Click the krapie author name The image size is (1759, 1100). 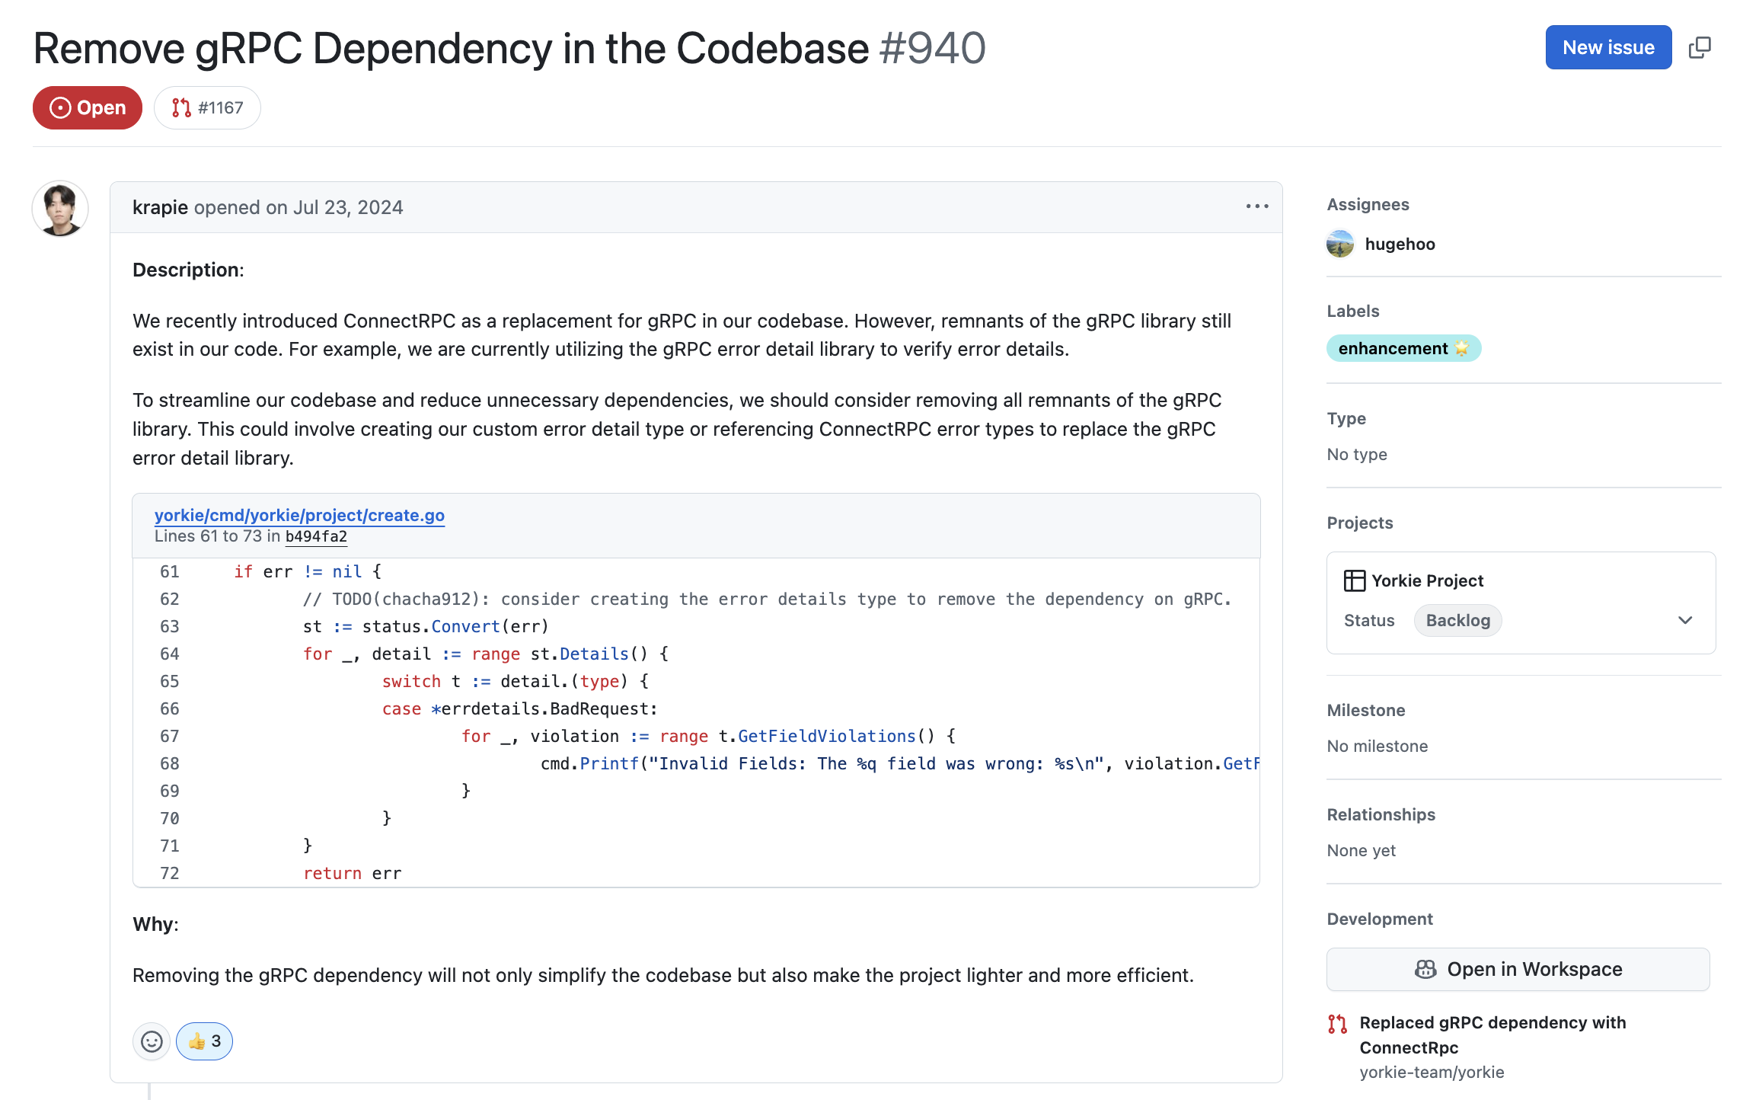(160, 207)
